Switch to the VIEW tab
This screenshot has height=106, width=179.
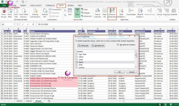(x=80, y=5)
